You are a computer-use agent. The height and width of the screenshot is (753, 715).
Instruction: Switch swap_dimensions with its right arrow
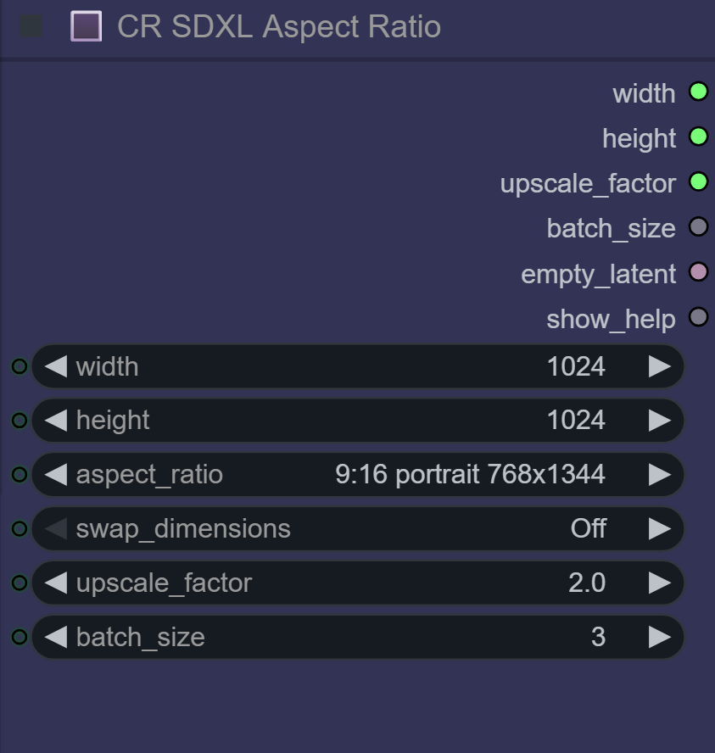click(x=660, y=529)
